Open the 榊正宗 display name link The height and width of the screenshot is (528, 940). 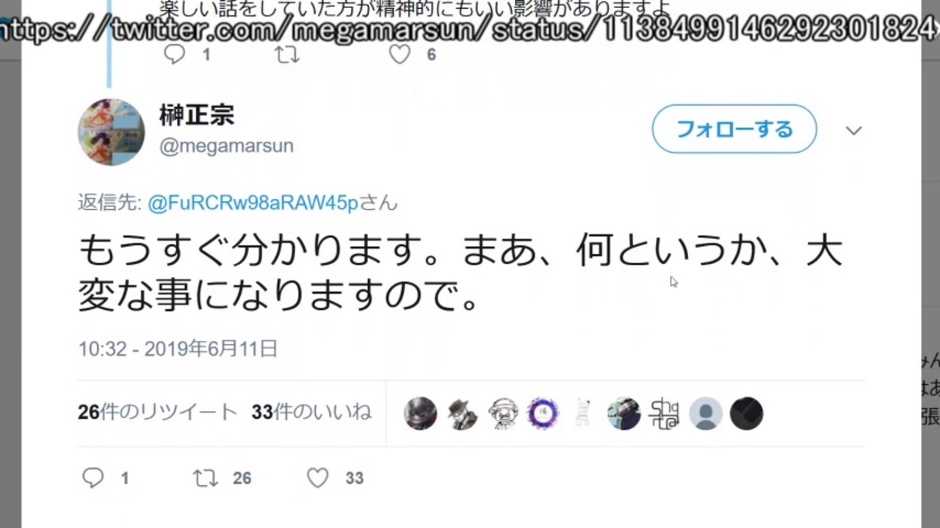pyautogui.click(x=197, y=114)
